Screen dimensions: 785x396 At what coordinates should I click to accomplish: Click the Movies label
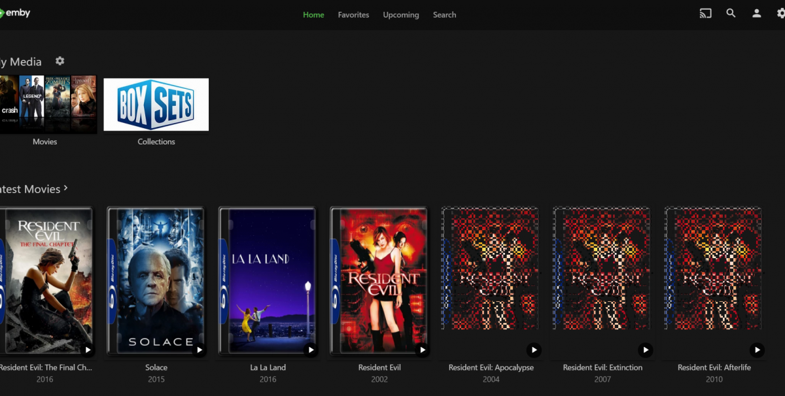click(x=45, y=141)
